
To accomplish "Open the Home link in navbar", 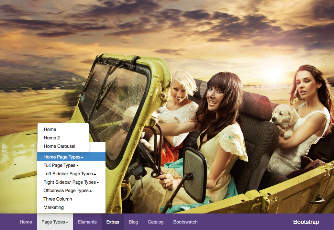I will 26,222.
